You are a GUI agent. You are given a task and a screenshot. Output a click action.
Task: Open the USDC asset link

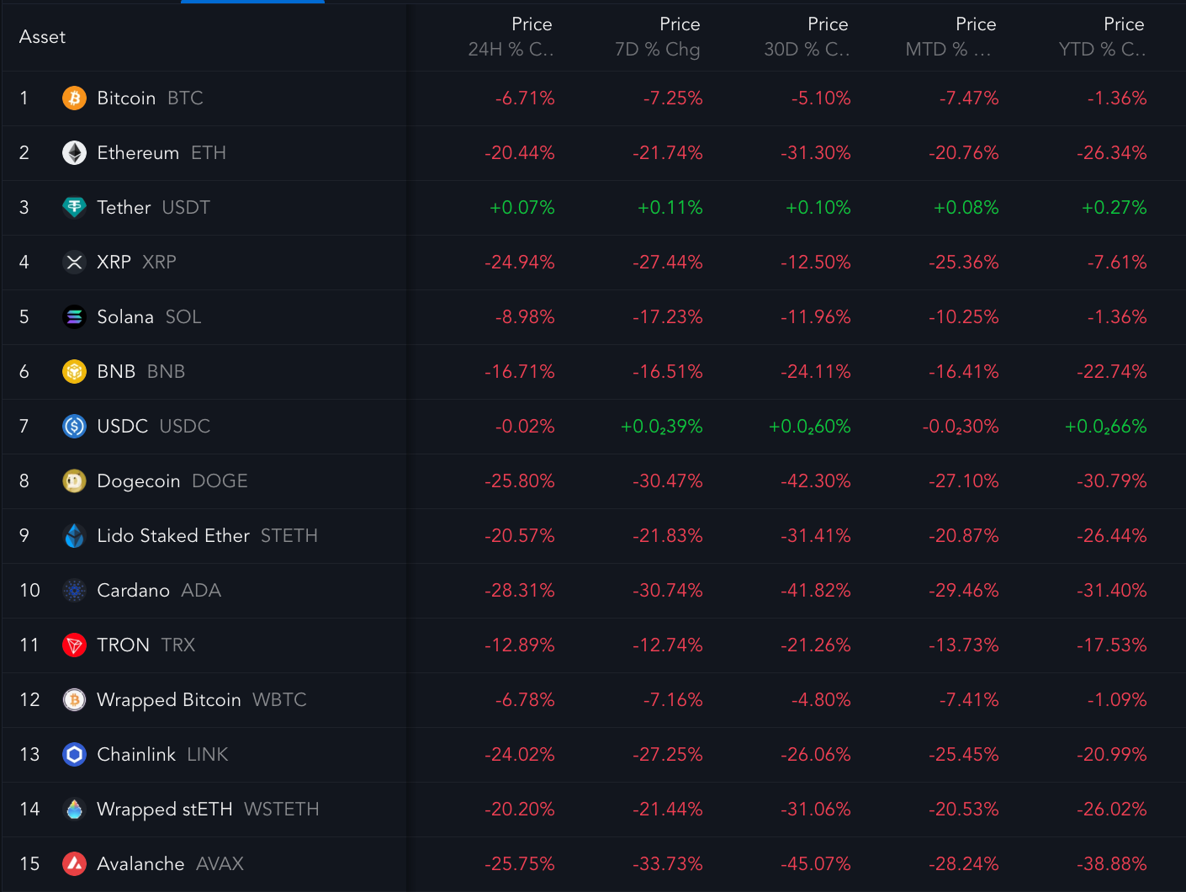click(153, 427)
